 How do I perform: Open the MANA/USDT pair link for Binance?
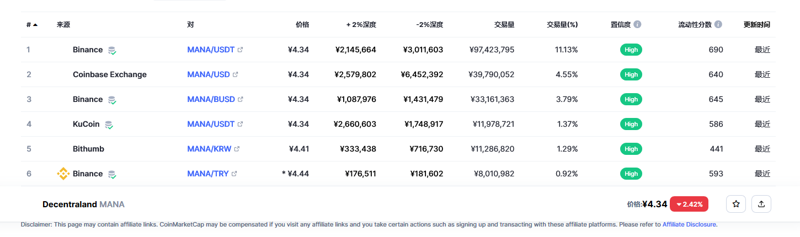211,50
